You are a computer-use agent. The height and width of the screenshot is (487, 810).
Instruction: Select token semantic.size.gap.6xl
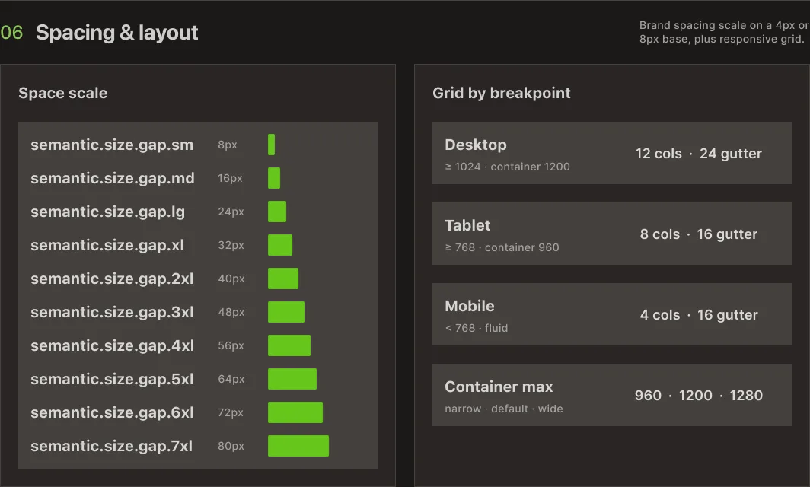tap(112, 412)
